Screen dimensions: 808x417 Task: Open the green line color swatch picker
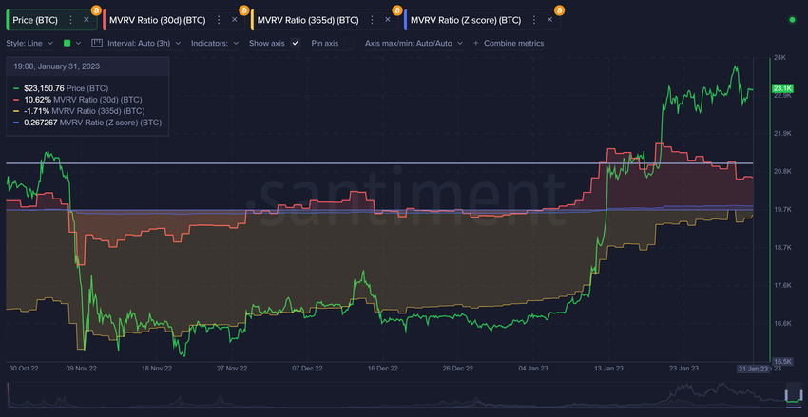[71, 44]
